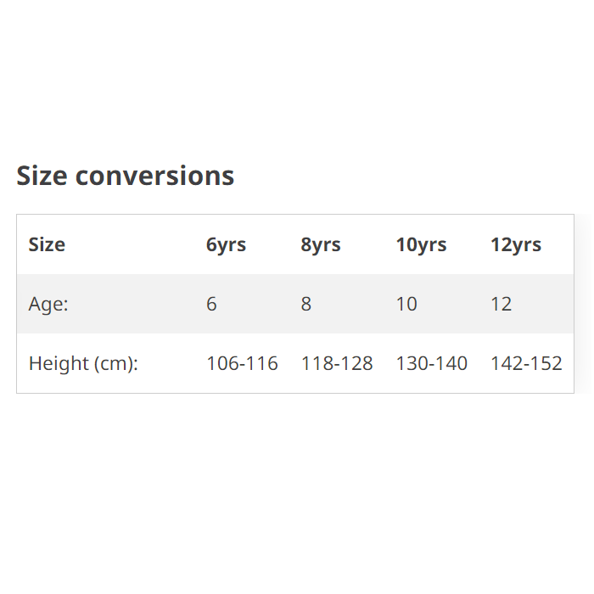The width and height of the screenshot is (594, 594).
Task: Click the age value 12 cell
Action: (x=501, y=304)
